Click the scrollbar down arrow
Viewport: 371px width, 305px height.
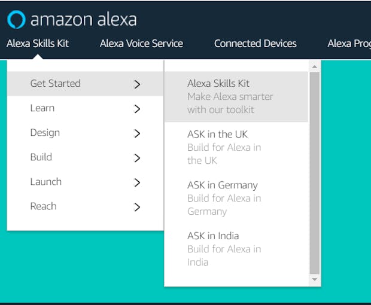314,279
